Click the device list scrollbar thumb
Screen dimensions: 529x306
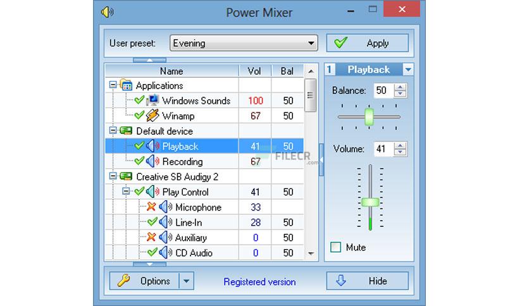[x=311, y=95]
